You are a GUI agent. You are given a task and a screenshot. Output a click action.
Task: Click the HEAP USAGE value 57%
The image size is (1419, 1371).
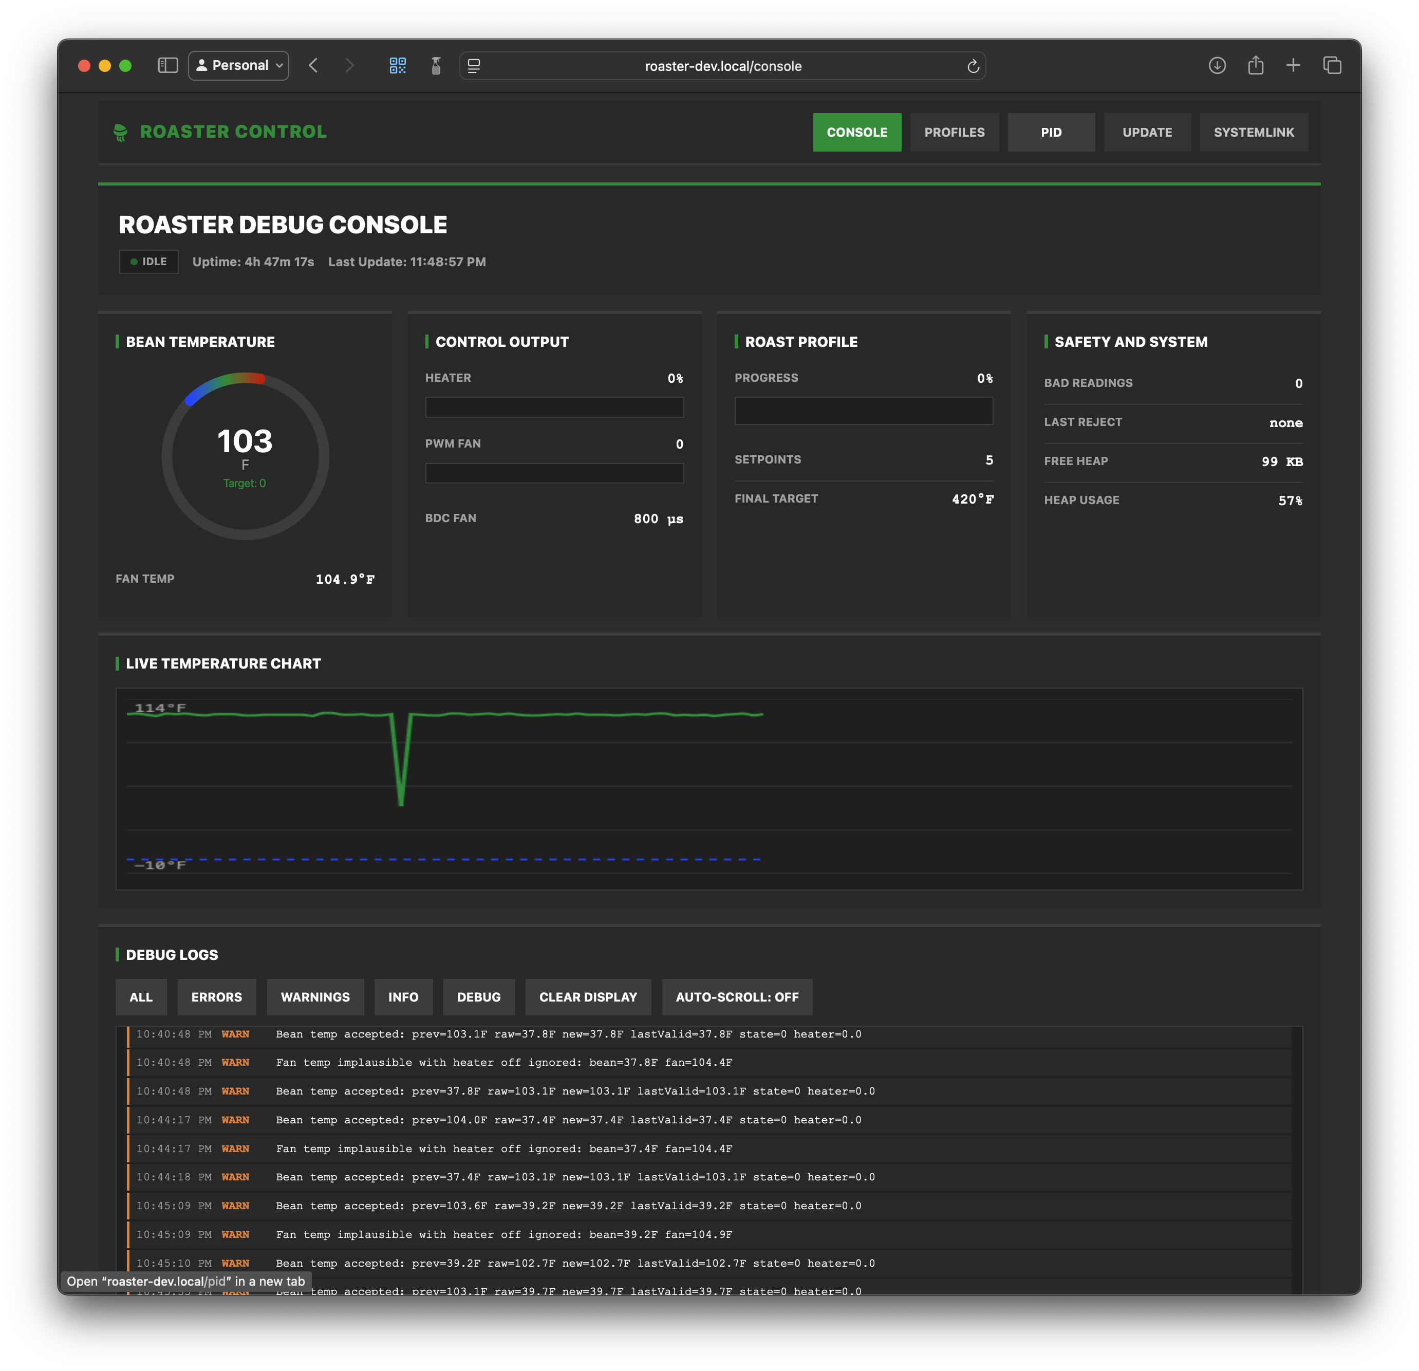point(1290,501)
